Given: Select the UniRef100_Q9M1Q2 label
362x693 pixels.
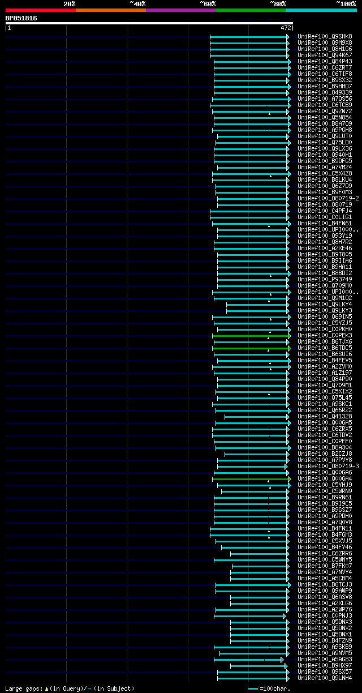Looking at the screenshot, I should 325,298.
